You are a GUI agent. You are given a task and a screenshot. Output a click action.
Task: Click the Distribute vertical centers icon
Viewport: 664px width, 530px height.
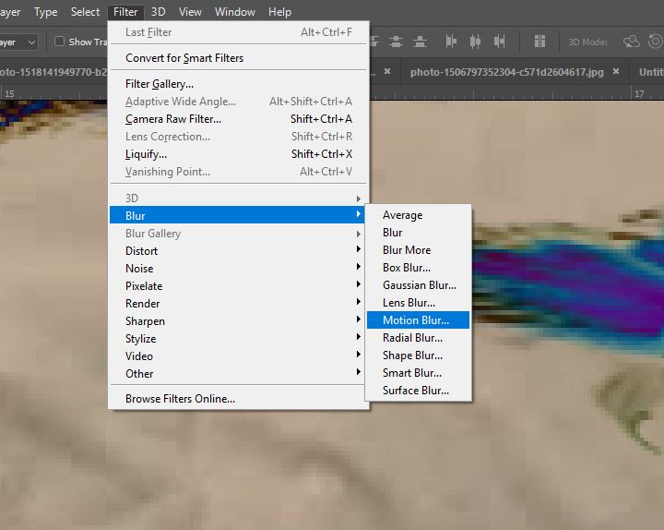pos(396,42)
